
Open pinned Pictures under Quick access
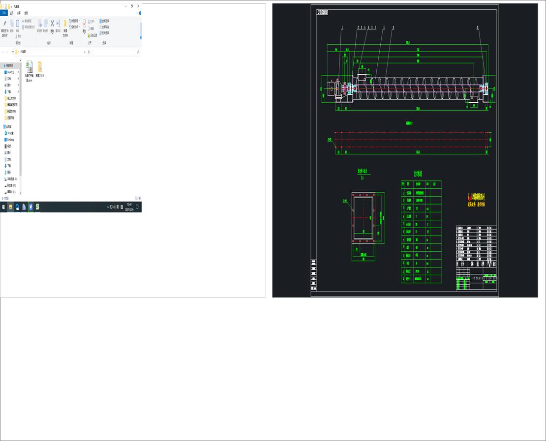tap(9, 85)
